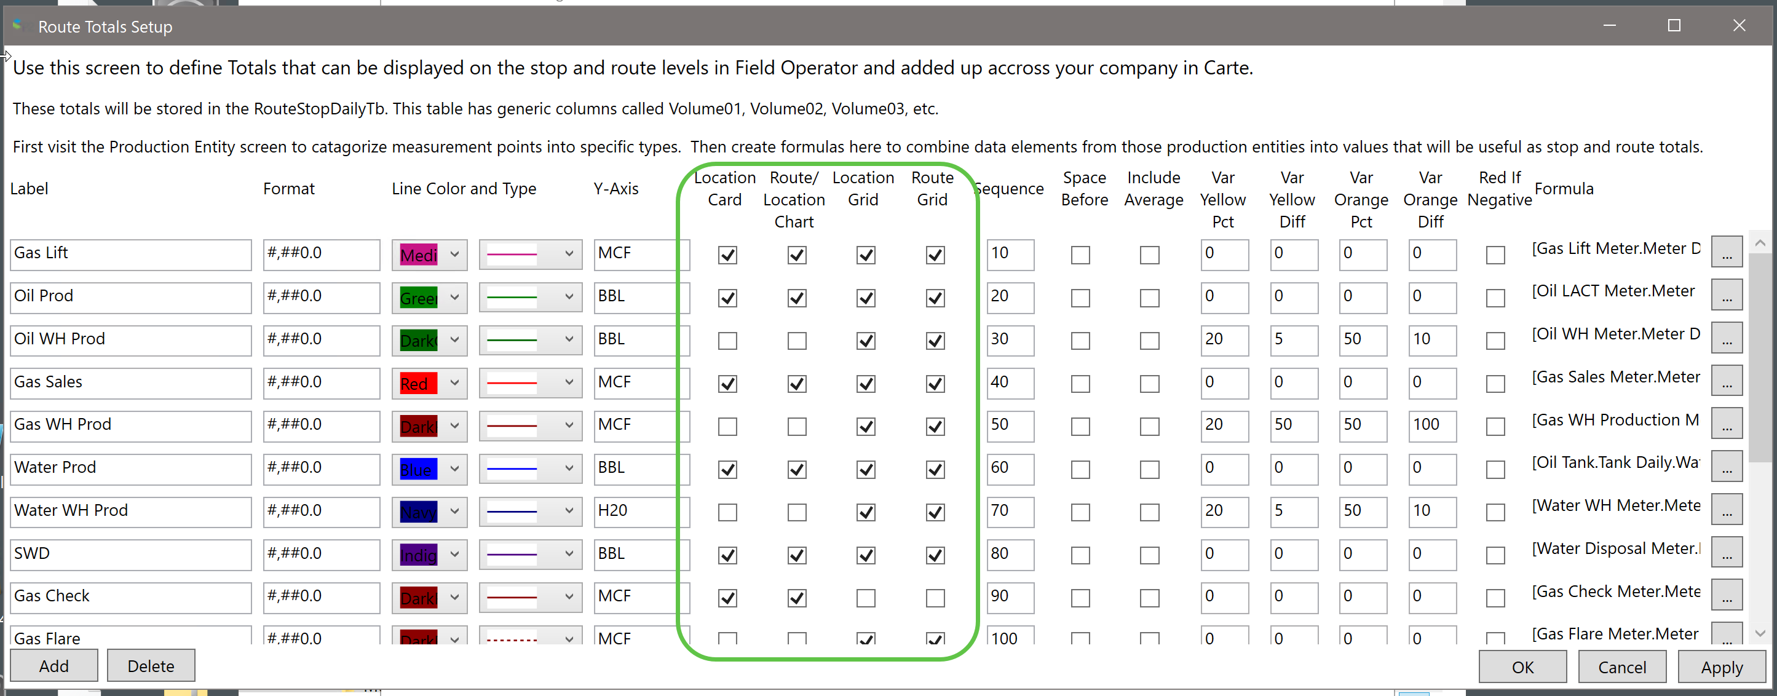Open formula editor ellipsis for Gas Lift row
The height and width of the screenshot is (696, 1777).
(x=1726, y=253)
